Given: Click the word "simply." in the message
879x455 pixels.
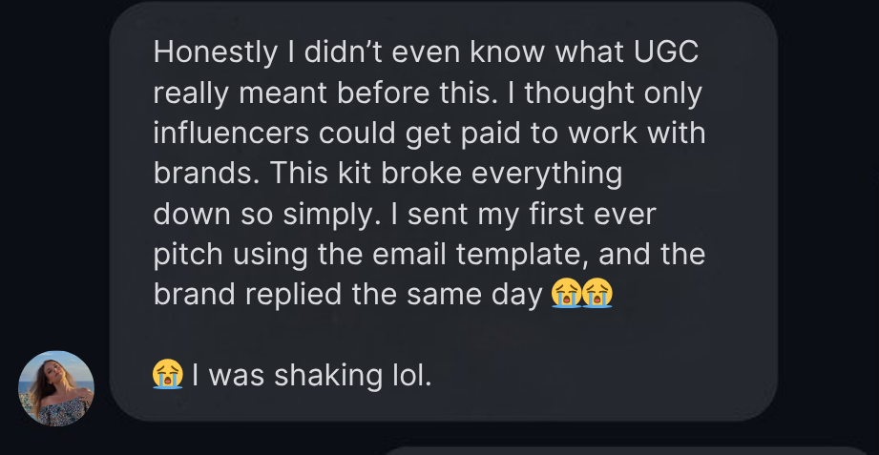Looking at the screenshot, I should pyautogui.click(x=340, y=214).
